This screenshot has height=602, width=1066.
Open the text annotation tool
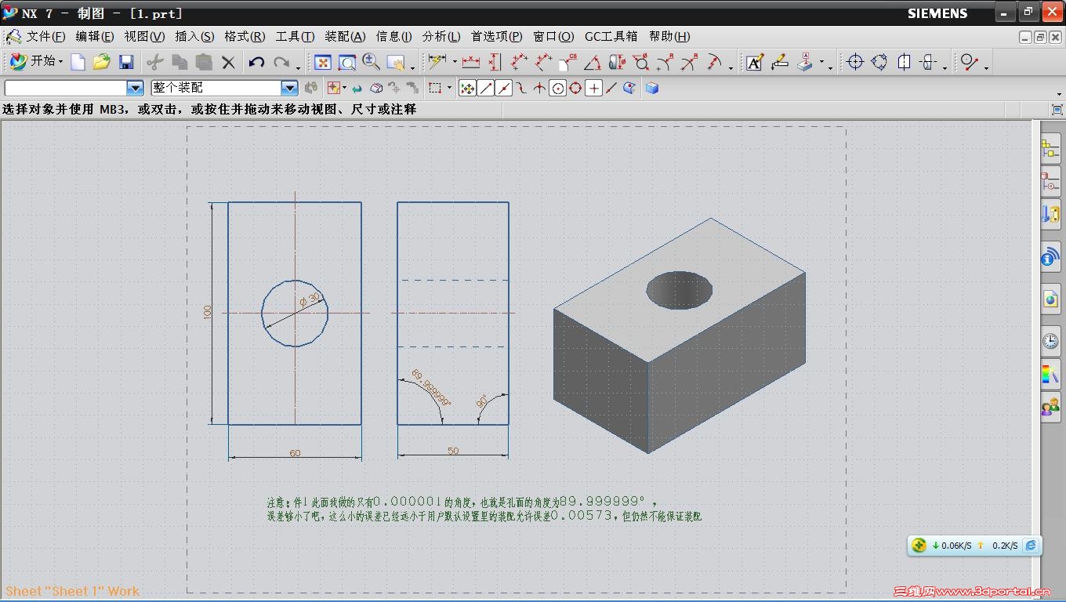(x=755, y=62)
